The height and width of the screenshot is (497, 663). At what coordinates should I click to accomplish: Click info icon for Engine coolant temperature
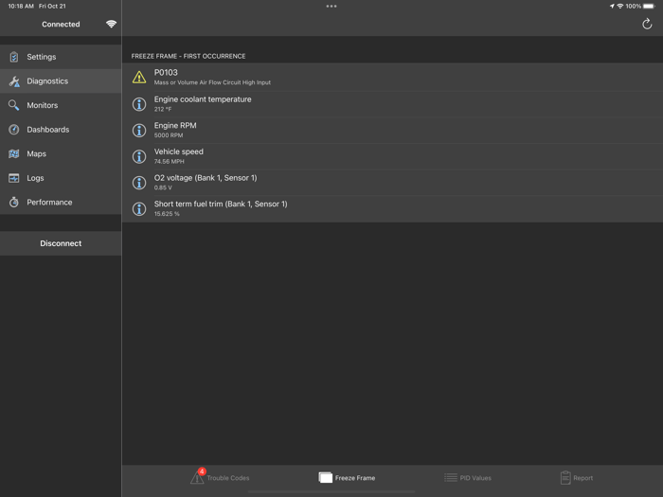[x=139, y=104]
